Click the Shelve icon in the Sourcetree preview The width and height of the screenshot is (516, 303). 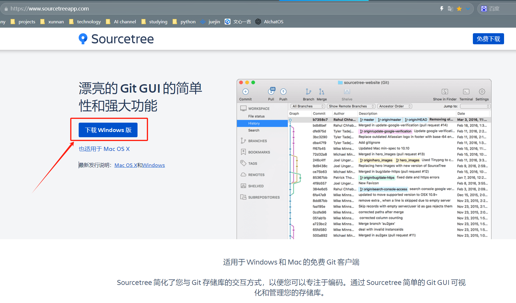(347, 92)
